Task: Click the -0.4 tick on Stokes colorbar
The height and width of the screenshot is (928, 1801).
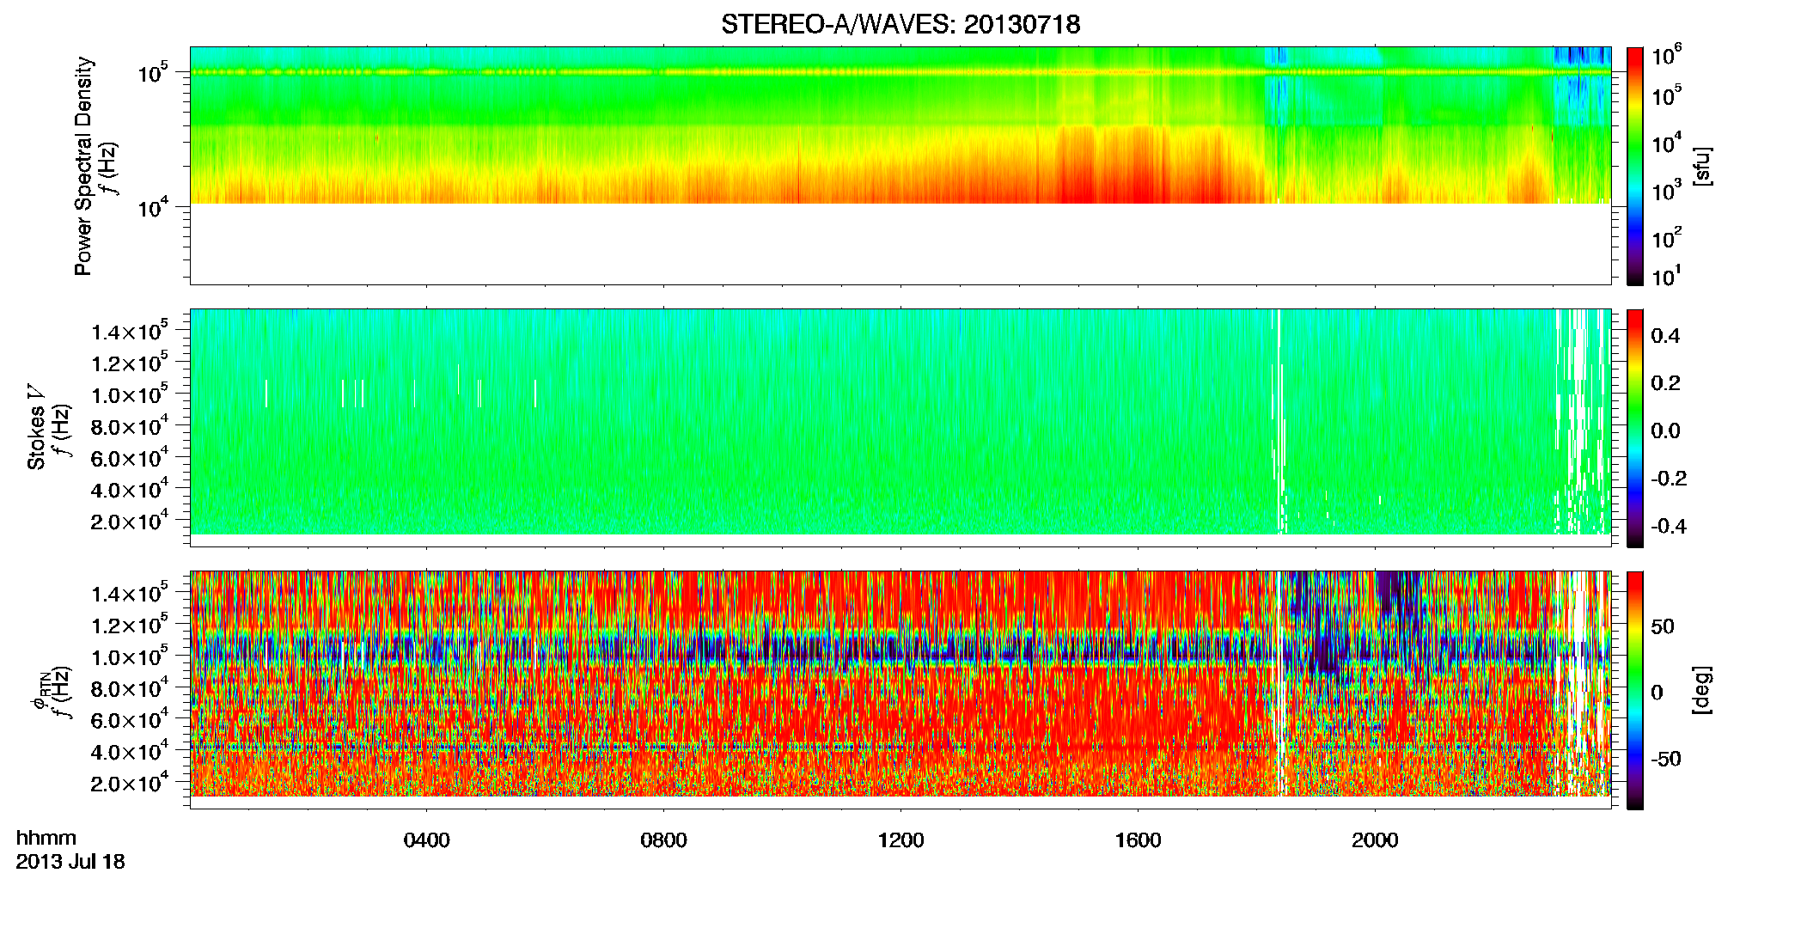Action: click(1669, 526)
